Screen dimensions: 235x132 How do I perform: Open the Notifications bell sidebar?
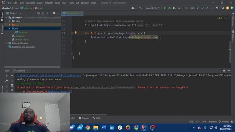point(233,19)
